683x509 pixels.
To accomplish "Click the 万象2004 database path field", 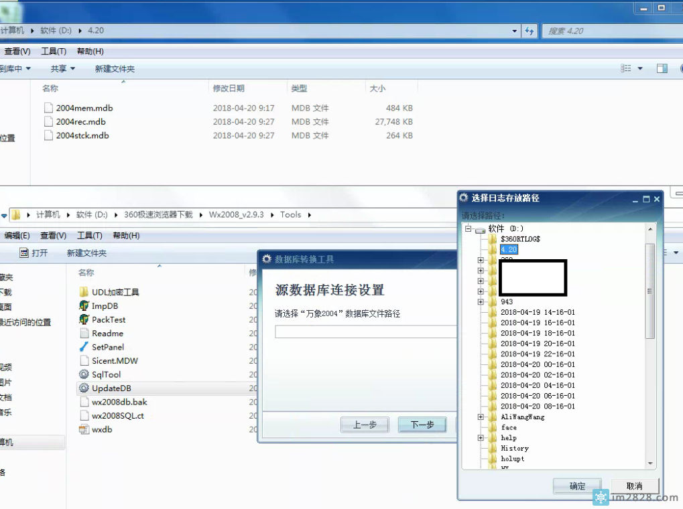I will pos(365,332).
